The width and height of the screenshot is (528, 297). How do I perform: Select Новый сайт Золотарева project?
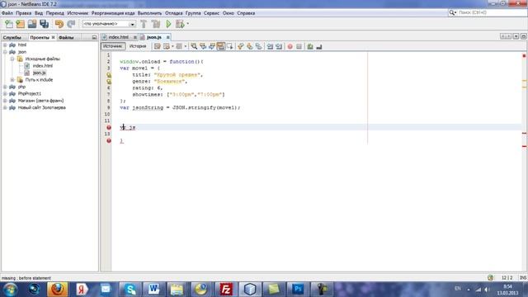(x=42, y=108)
